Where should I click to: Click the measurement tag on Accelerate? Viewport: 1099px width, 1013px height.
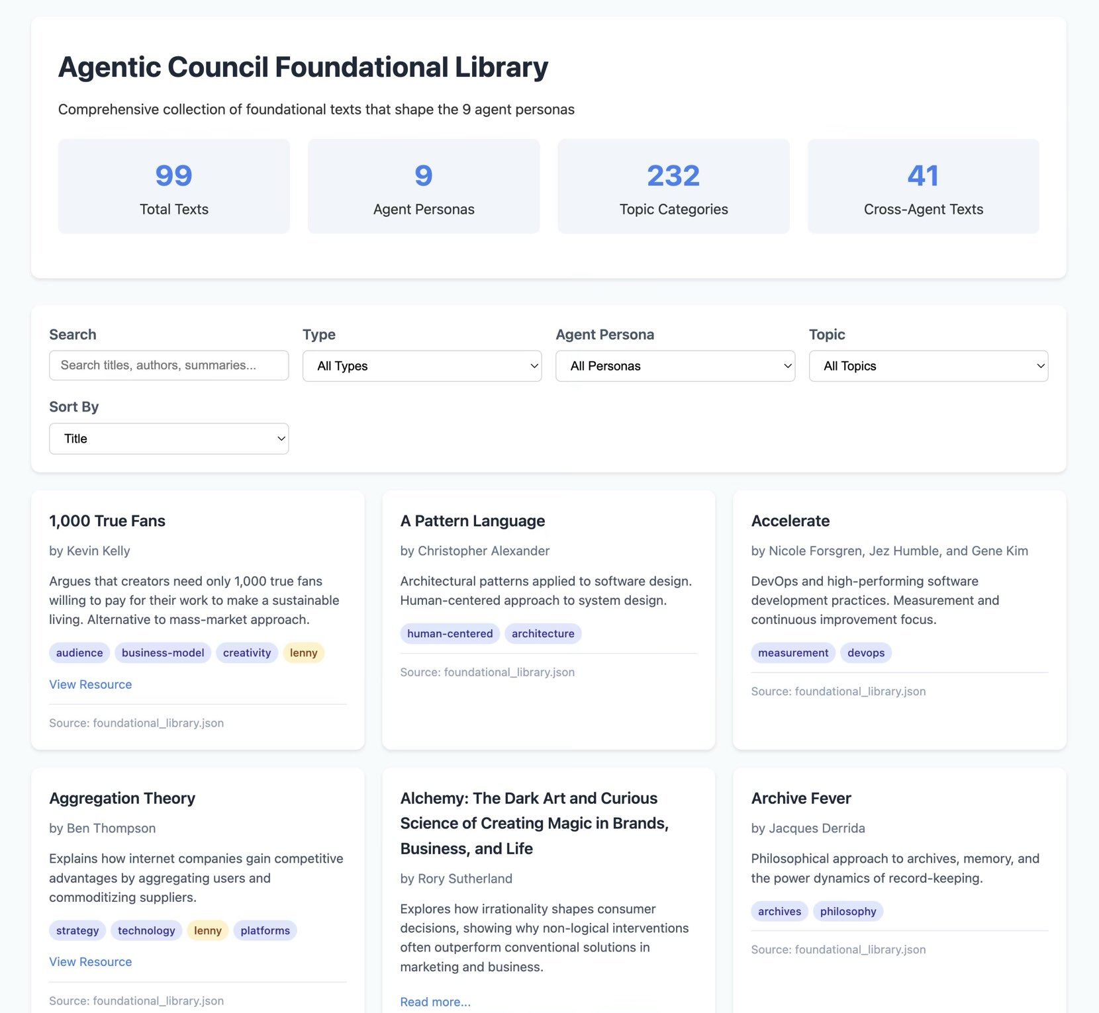792,652
